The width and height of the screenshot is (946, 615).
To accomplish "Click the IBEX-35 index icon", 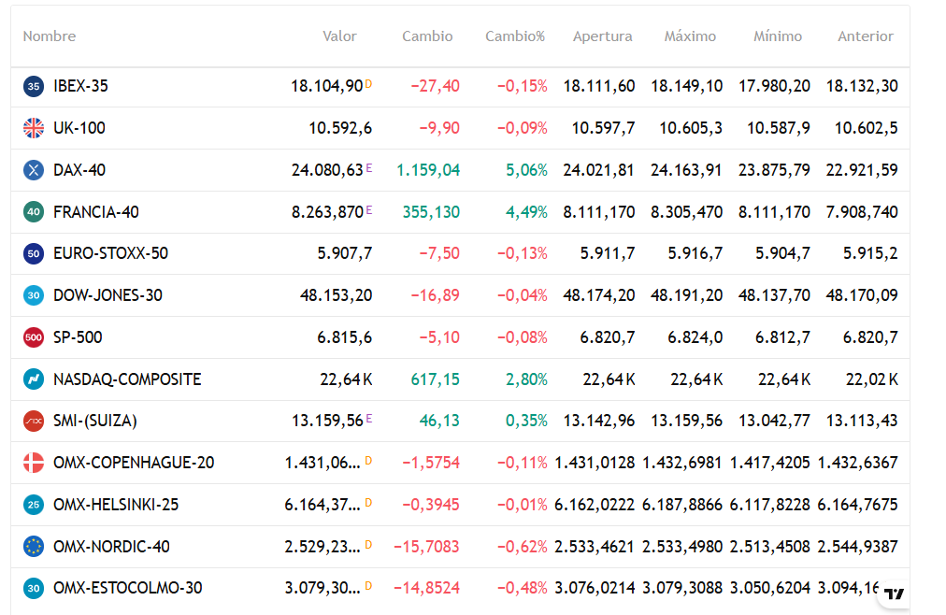I will [34, 86].
